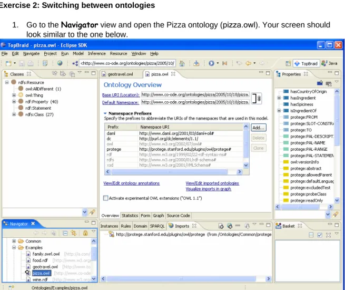
Task: Click the lock icon in Navigator toolbar
Action: pos(85,233)
